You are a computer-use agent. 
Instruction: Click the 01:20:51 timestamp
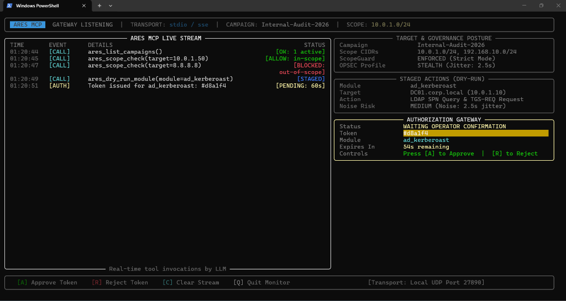pos(24,86)
